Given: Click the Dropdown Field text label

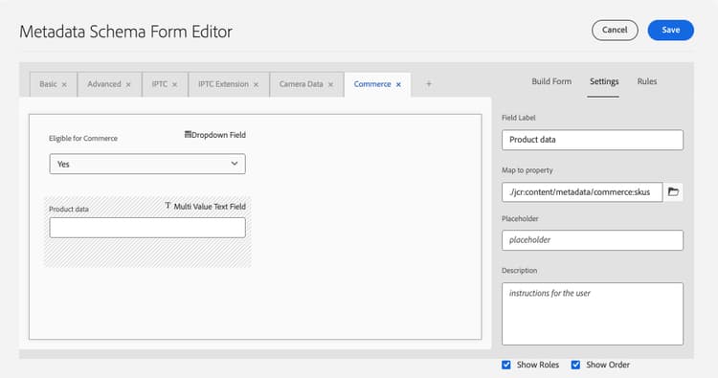Looking at the screenshot, I should (219, 135).
